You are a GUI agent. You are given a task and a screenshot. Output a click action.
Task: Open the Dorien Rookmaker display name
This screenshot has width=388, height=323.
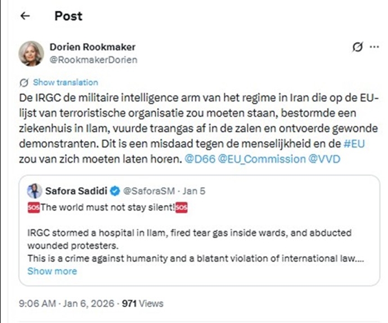tap(92, 47)
